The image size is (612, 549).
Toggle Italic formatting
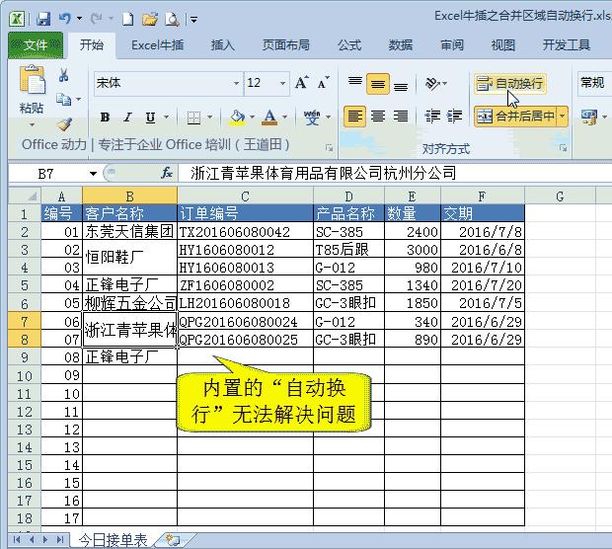click(127, 118)
